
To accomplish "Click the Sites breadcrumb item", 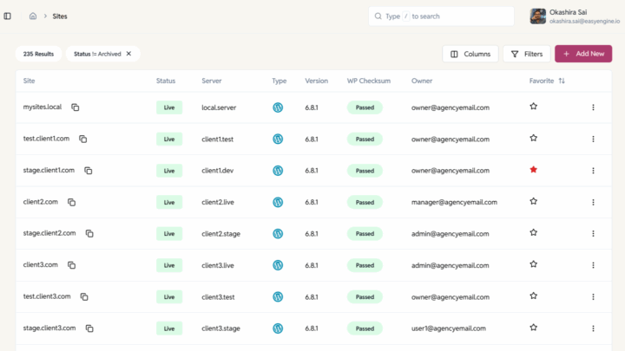I will [59, 16].
